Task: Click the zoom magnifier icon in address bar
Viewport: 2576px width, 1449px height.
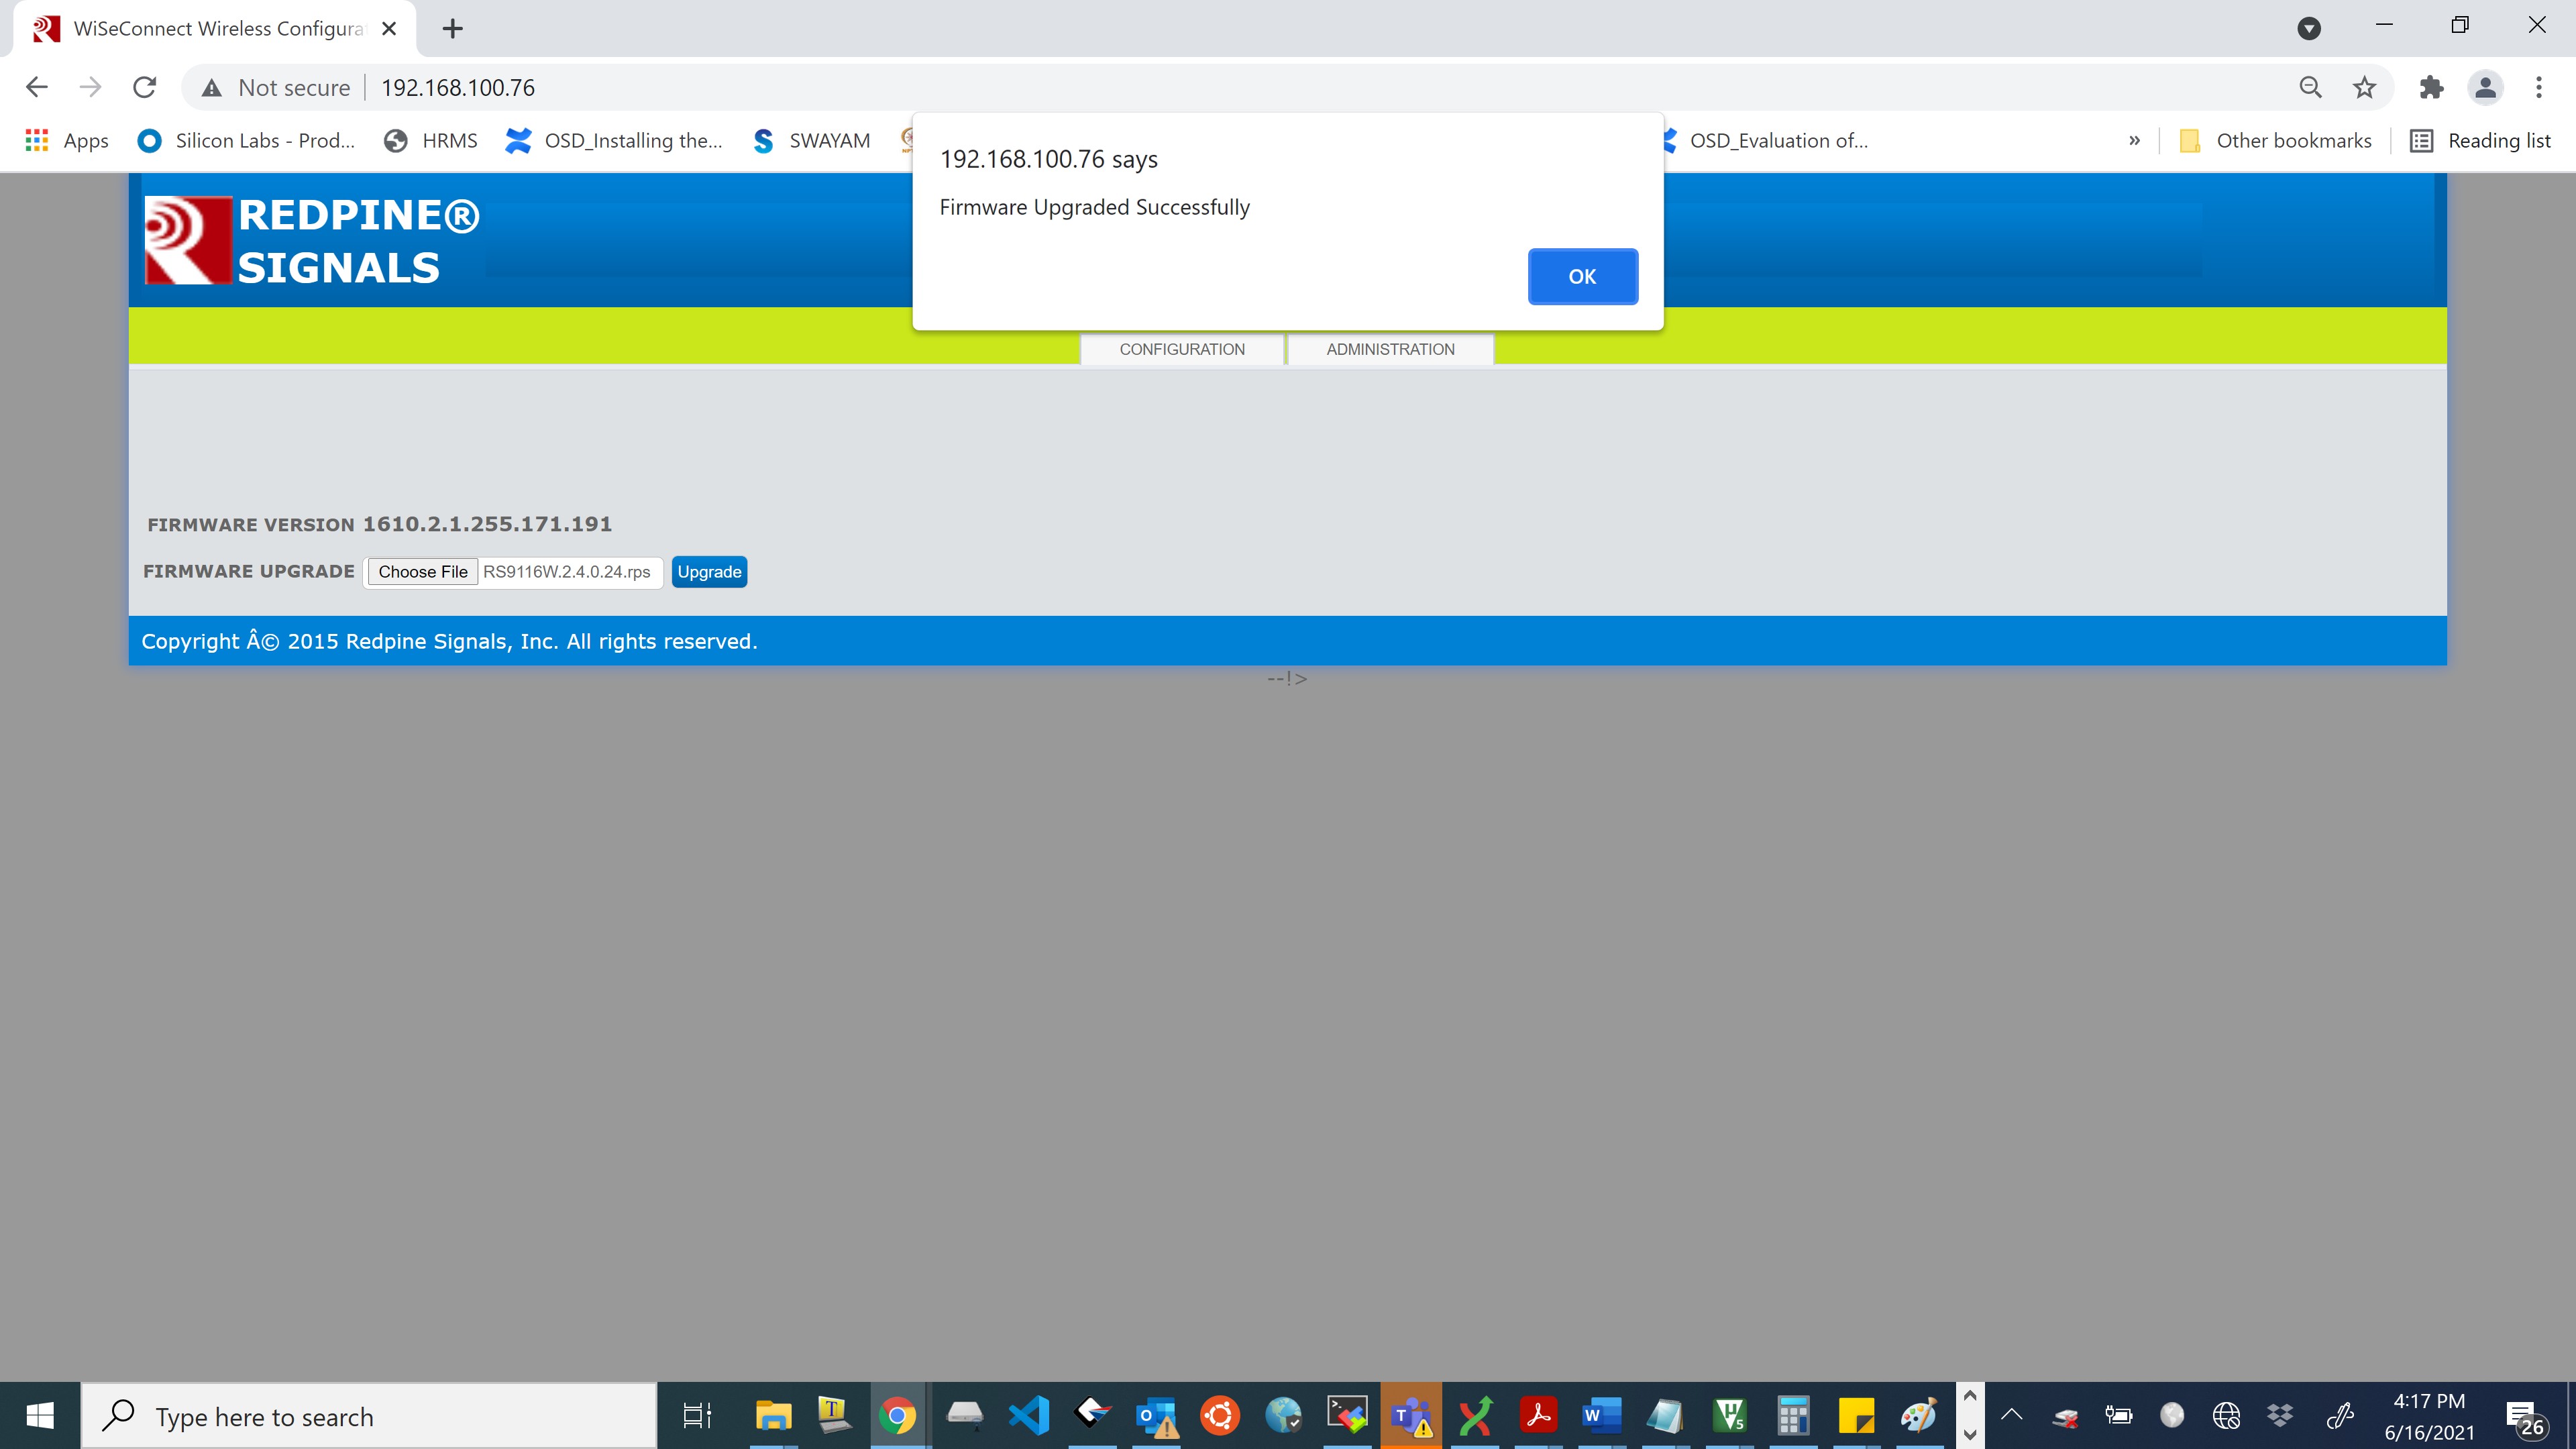Action: (2310, 88)
